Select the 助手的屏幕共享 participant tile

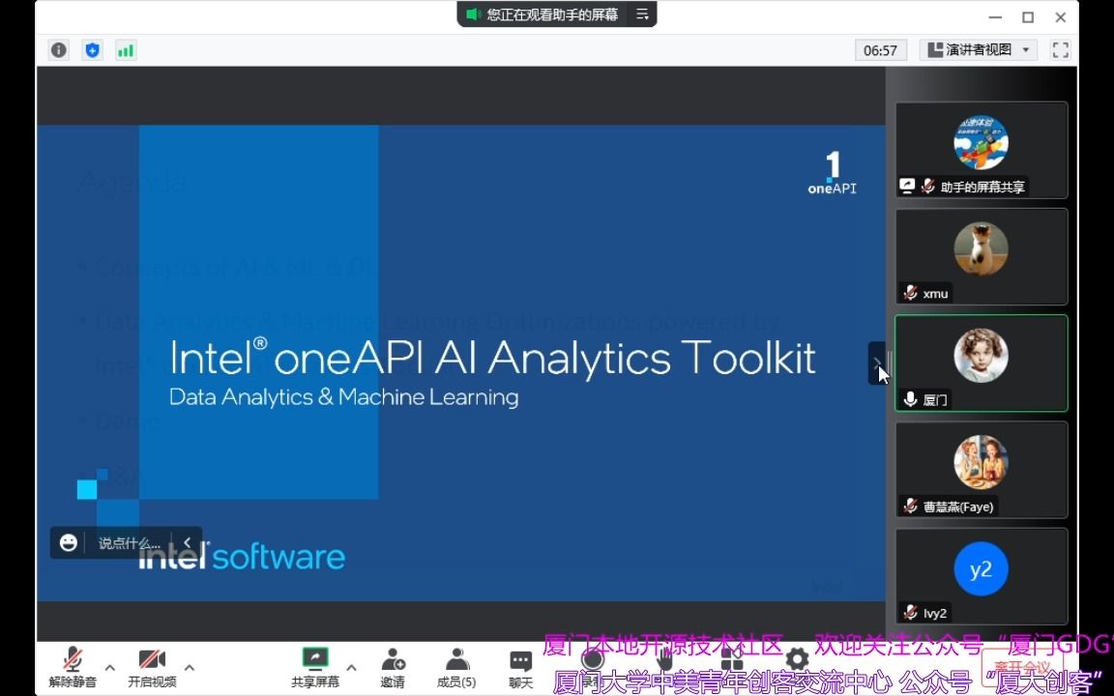982,150
